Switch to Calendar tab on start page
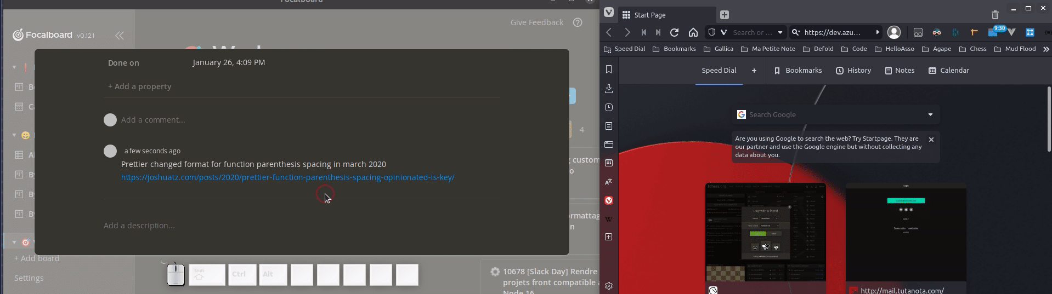The image size is (1052, 294). click(949, 71)
